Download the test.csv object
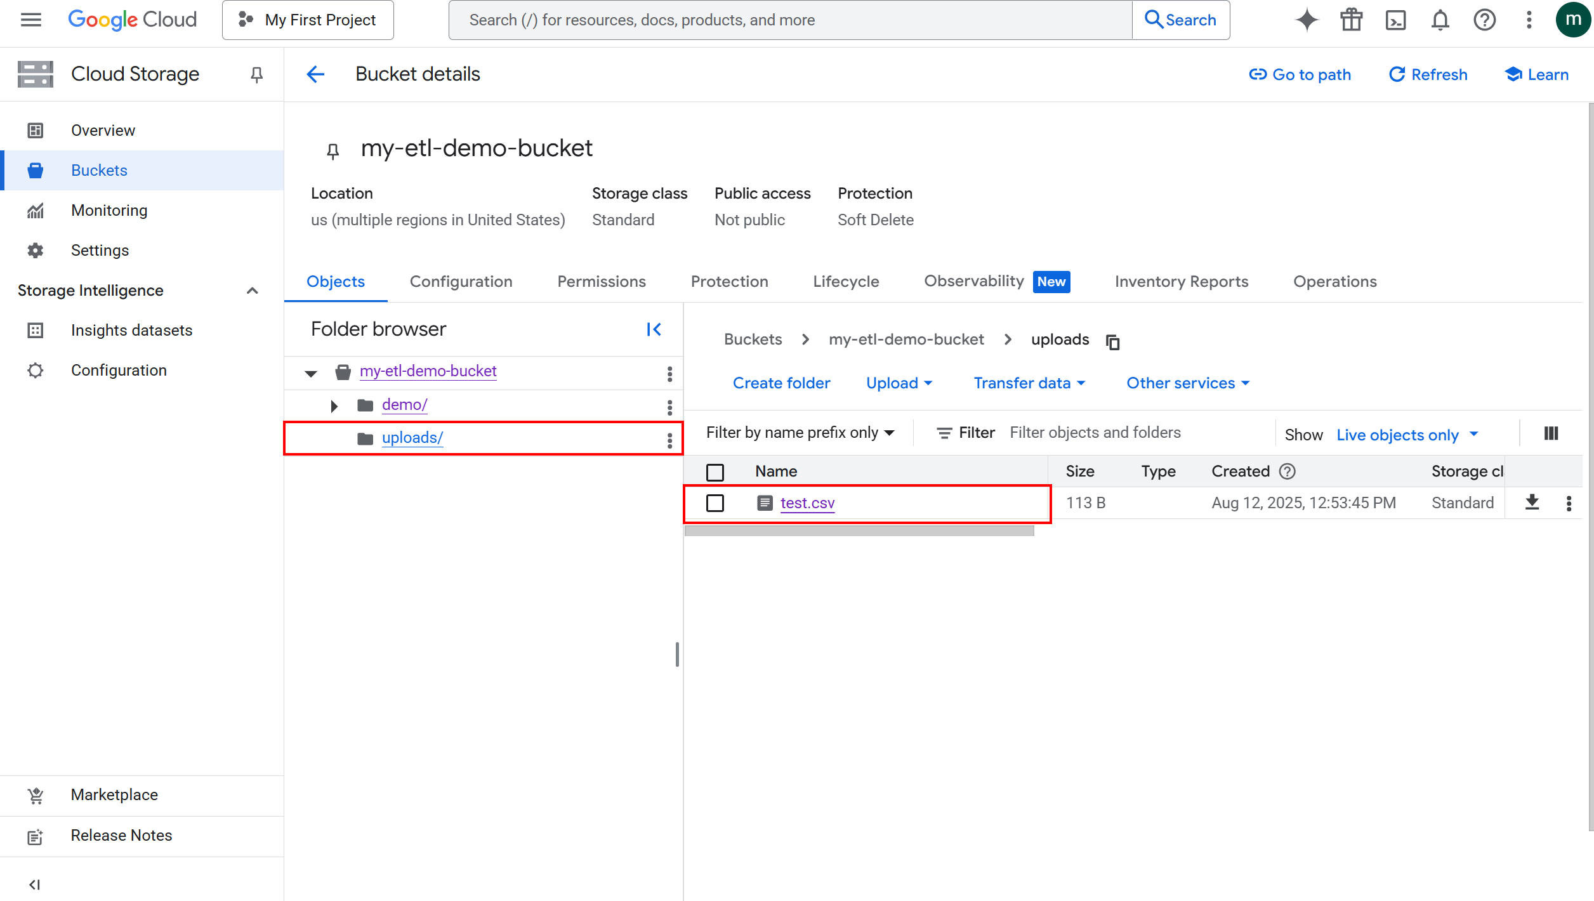1594x901 pixels. click(x=1532, y=503)
